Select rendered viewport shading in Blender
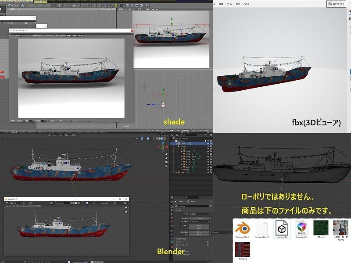The height and width of the screenshot is (263, 351). click(x=165, y=139)
